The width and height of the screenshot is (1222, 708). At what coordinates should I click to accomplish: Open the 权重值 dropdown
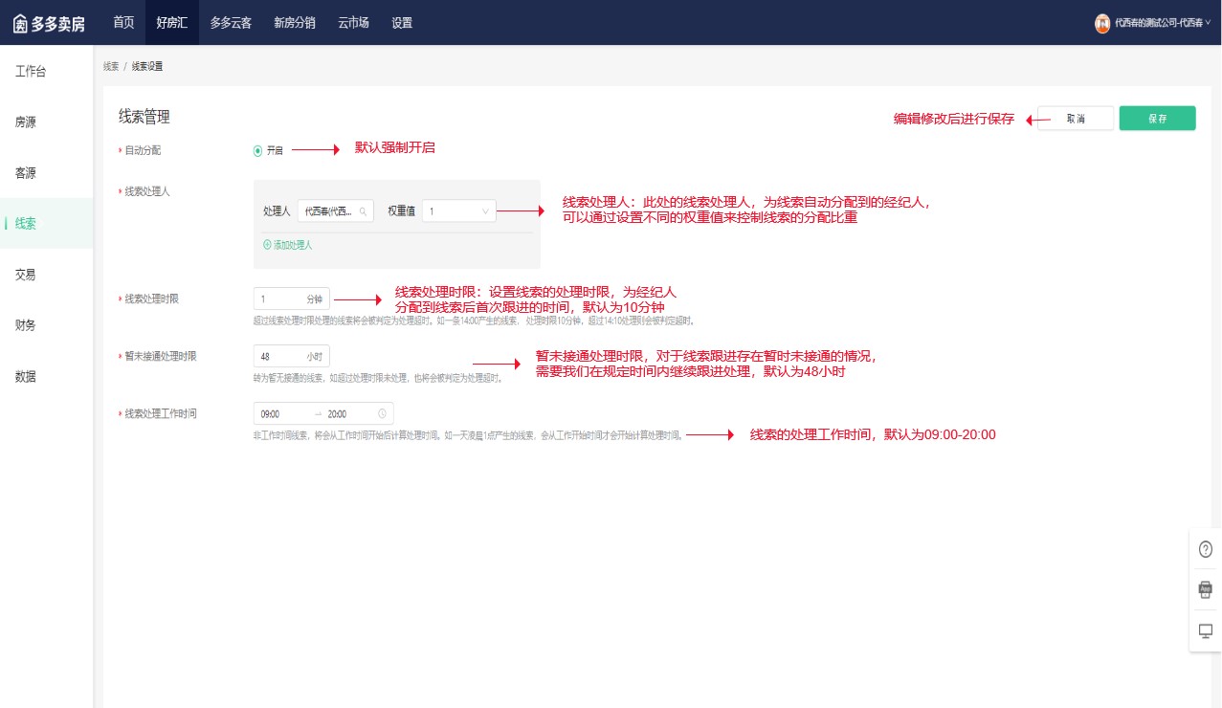pyautogui.click(x=458, y=210)
